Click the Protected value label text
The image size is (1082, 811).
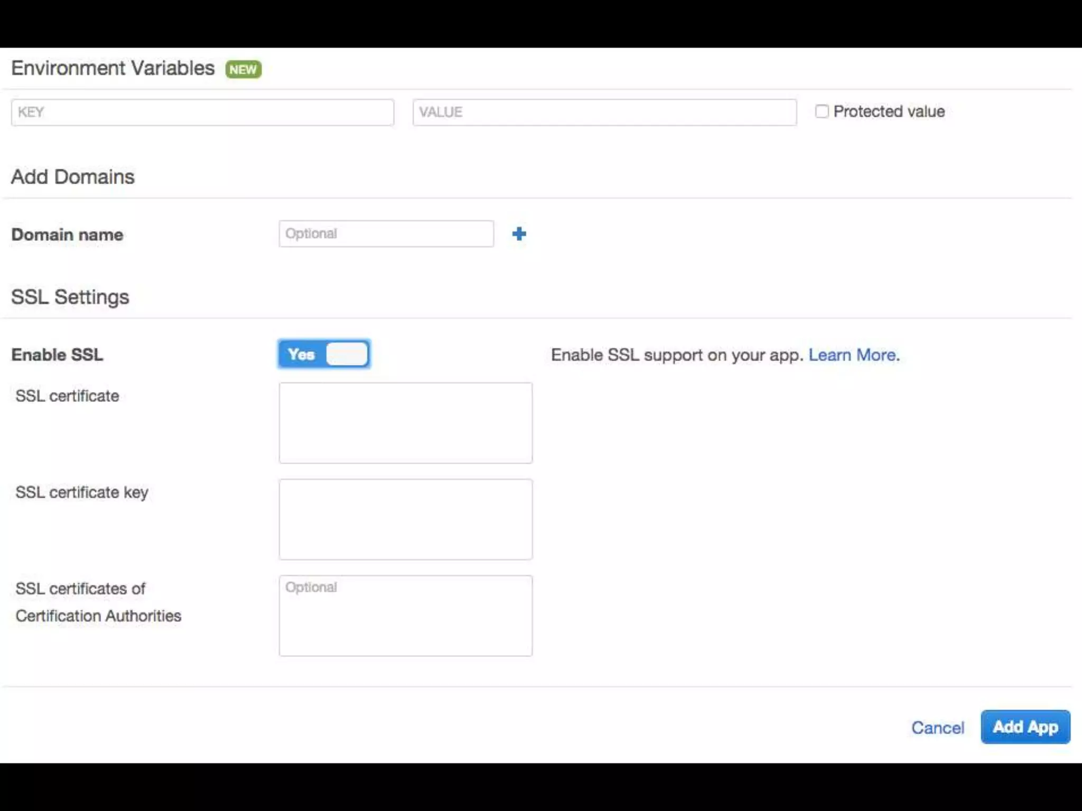889,111
